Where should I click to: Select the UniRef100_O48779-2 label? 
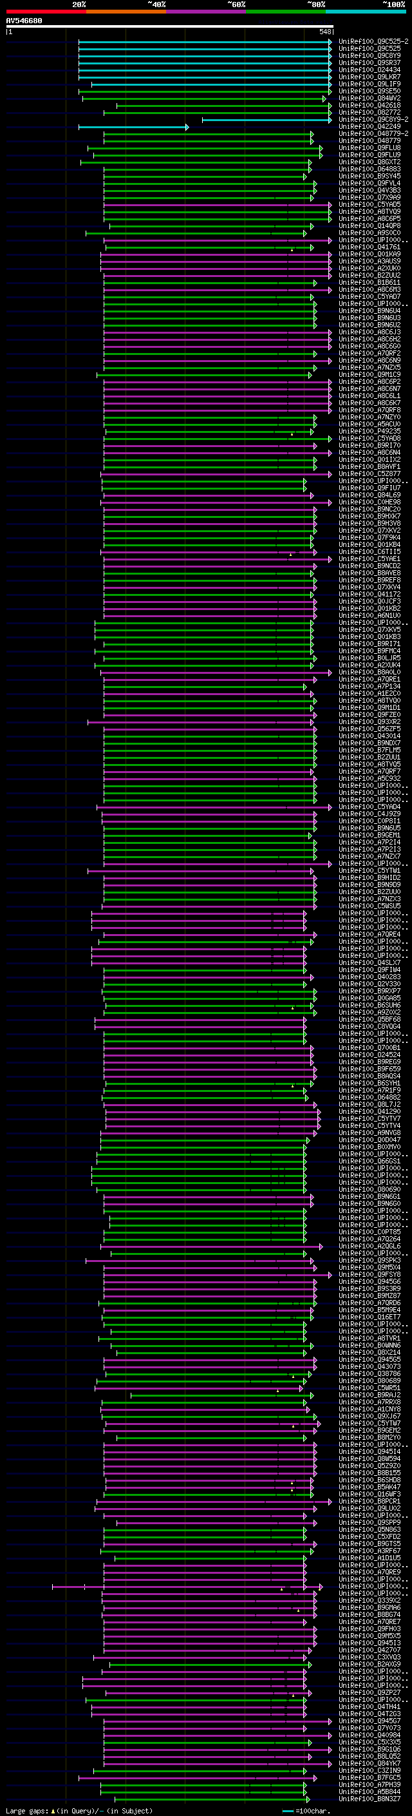(x=373, y=133)
